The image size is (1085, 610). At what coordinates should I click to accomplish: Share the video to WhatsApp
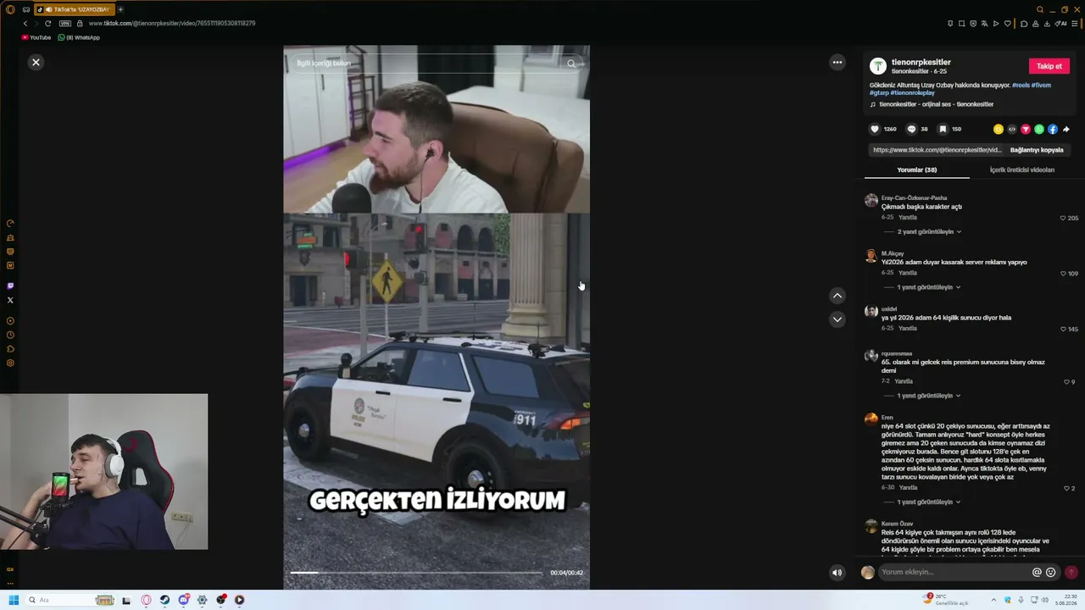click(1039, 129)
